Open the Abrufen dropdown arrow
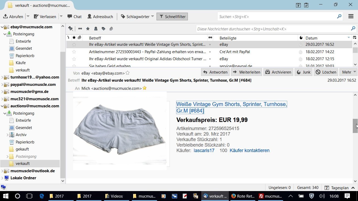Image resolution: width=358 pixels, height=201 pixels. (28, 16)
